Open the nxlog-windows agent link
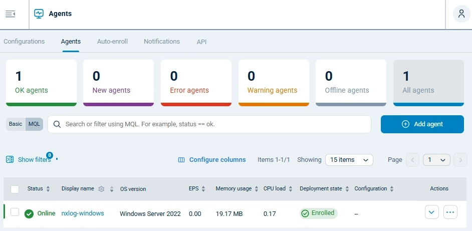This screenshot has width=472, height=231. point(83,213)
